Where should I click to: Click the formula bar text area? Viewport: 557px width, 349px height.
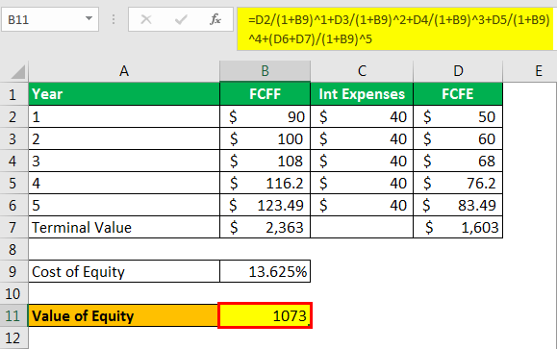[395, 29]
